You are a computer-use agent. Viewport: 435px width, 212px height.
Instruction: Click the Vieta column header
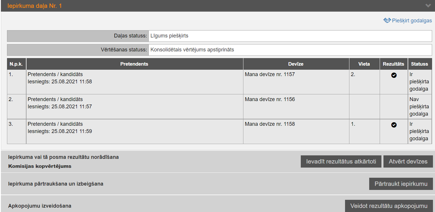tap(364, 64)
